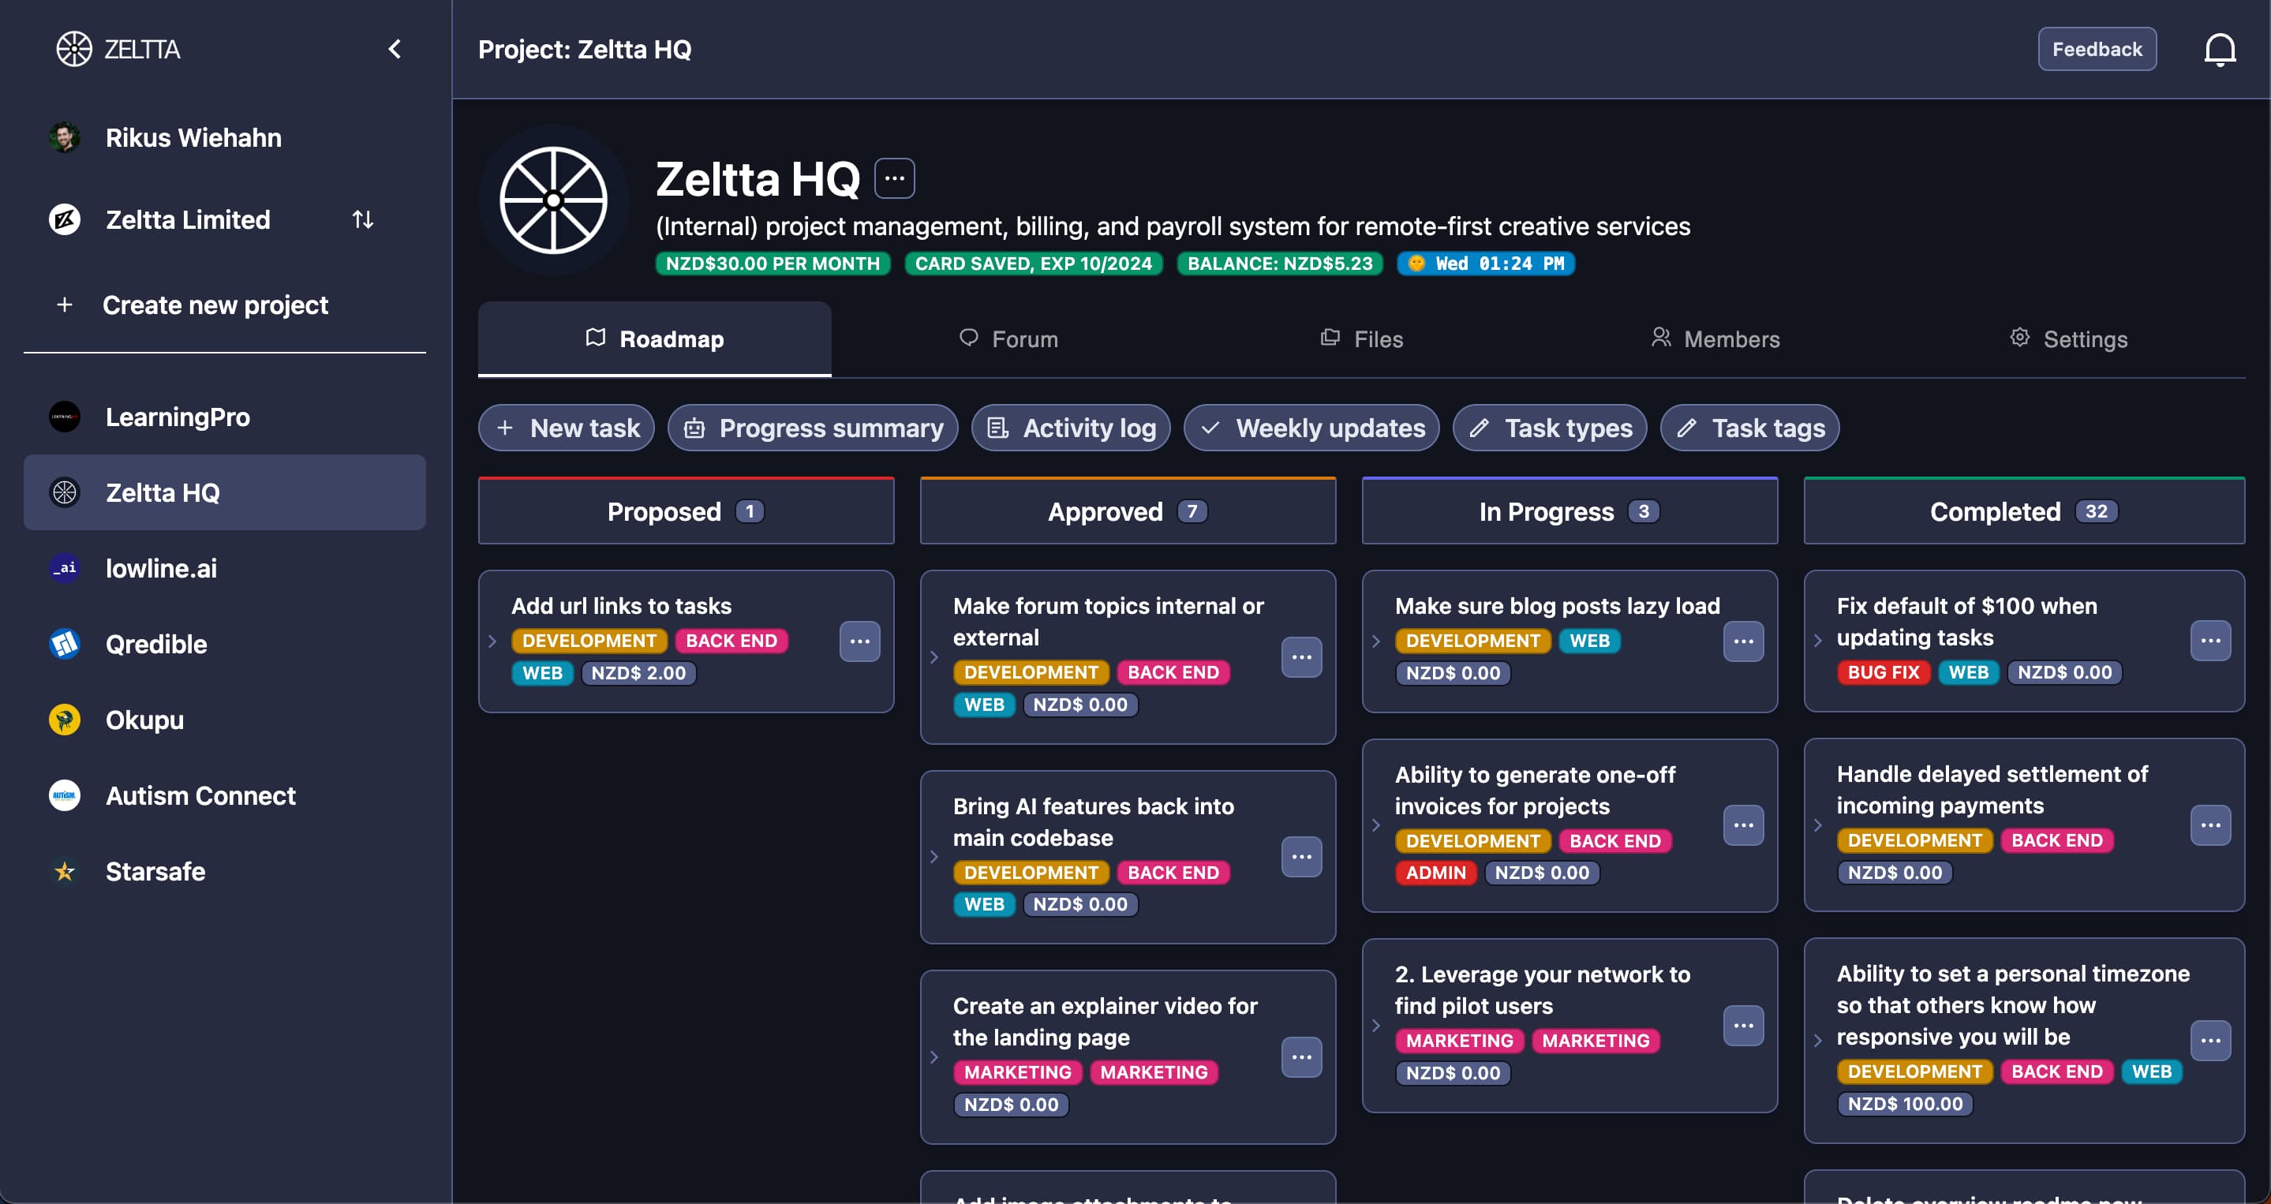Viewport: 2271px width, 1204px height.
Task: Switch to the Forum tab
Action: click(x=1008, y=339)
